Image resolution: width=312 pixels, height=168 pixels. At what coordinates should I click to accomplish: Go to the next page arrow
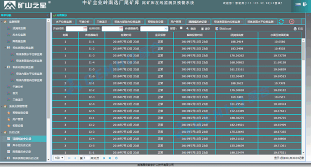pos(104,158)
